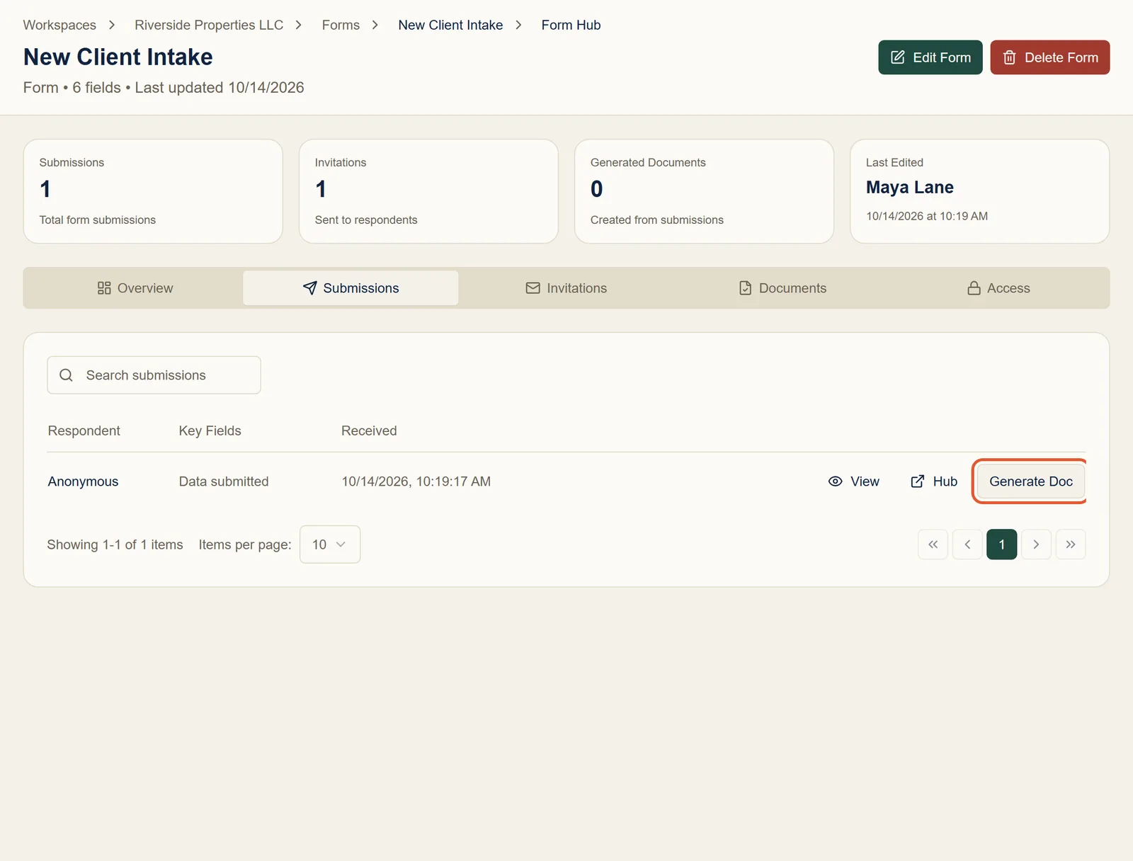This screenshot has width=1133, height=861.
Task: Open submission in Hub
Action: 933,481
